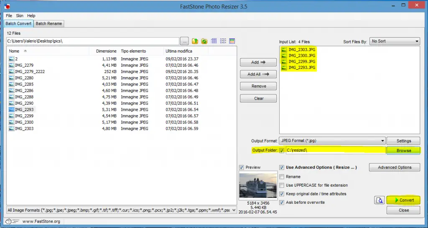Click the icon of IMG_2303.JPG in Input List

click(x=284, y=50)
